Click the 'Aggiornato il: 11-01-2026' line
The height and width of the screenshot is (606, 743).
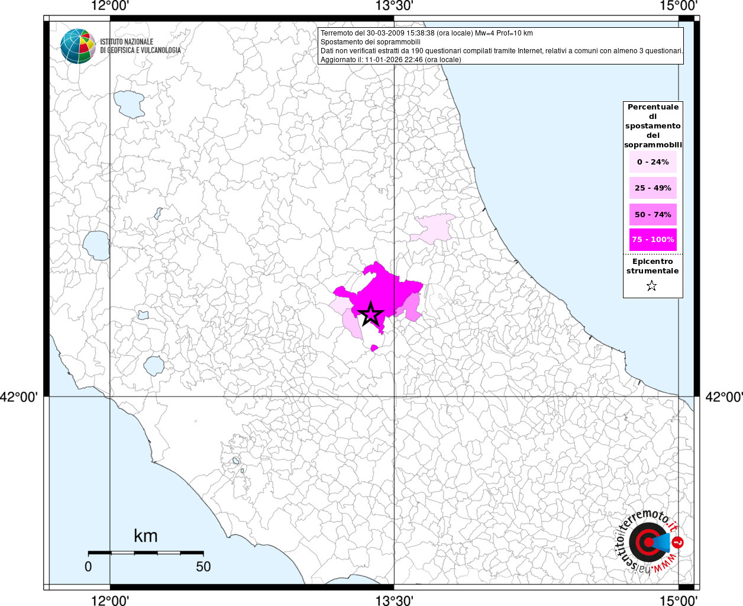click(390, 60)
